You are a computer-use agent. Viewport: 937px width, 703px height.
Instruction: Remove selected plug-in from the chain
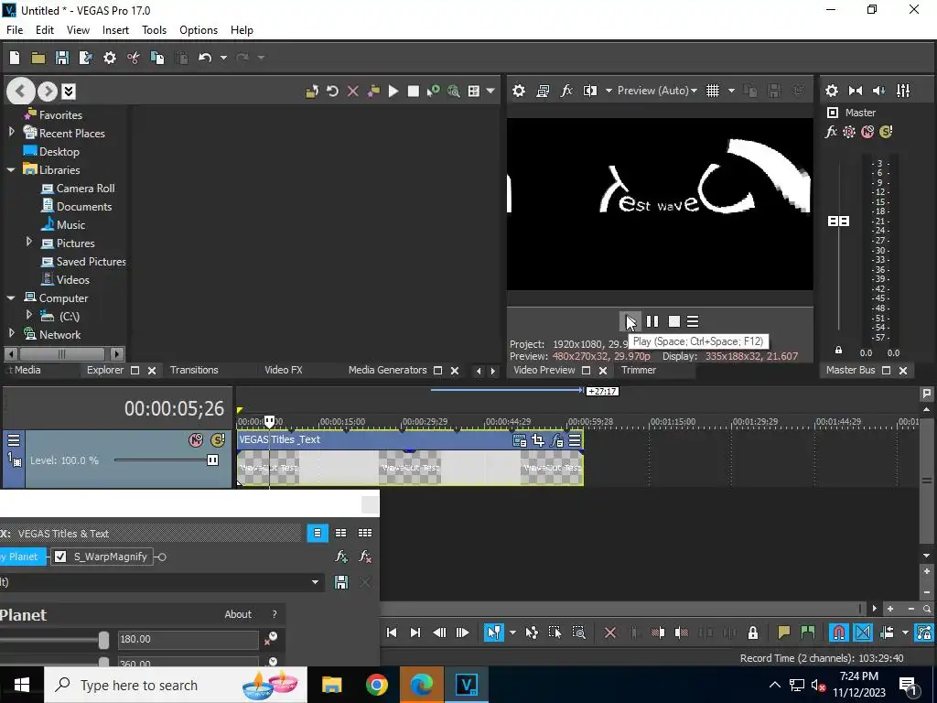click(x=365, y=557)
